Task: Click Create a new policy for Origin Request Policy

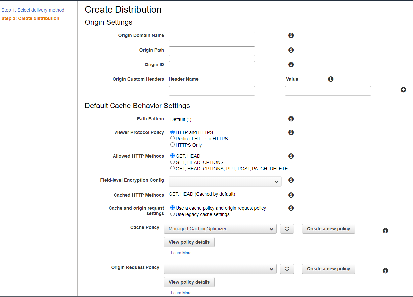Action: coord(329,269)
